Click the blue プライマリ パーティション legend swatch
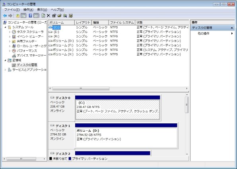Viewport: 237px width, 169px height. (x=70, y=159)
